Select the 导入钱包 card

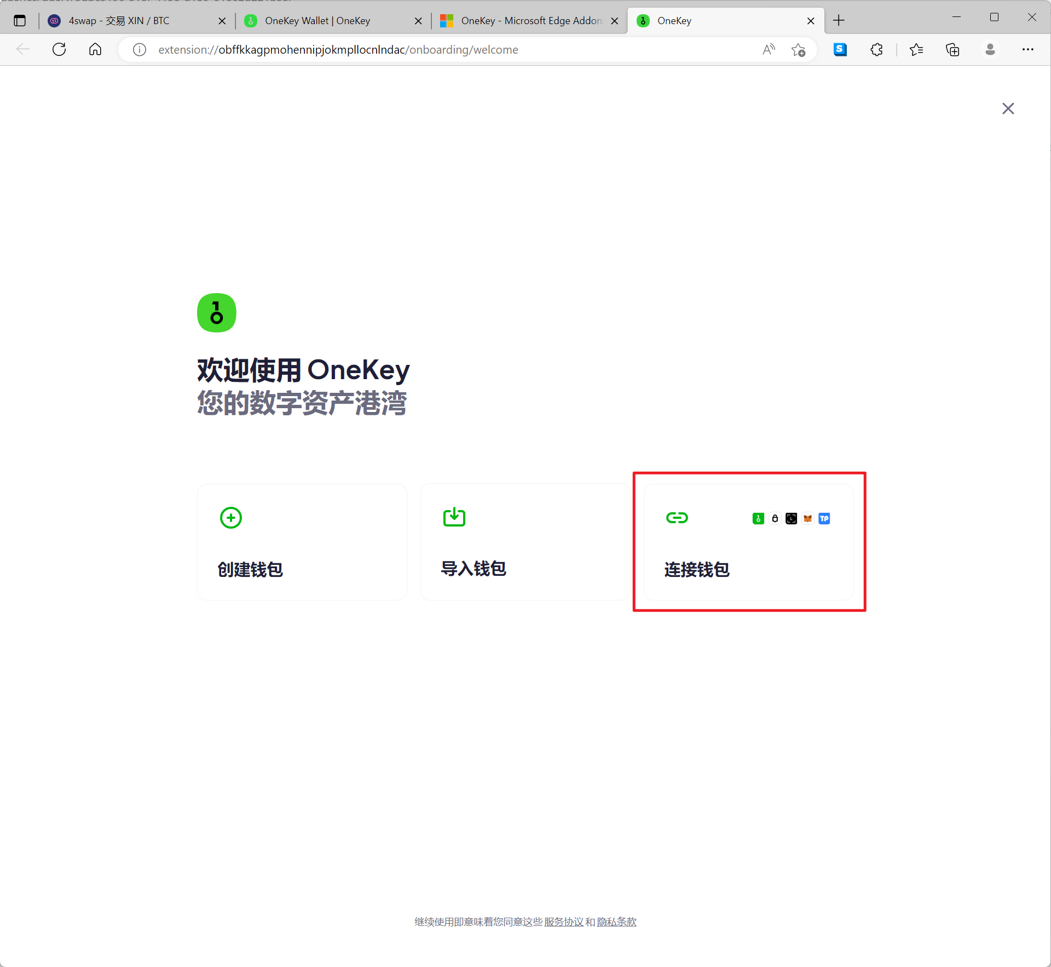tap(524, 542)
